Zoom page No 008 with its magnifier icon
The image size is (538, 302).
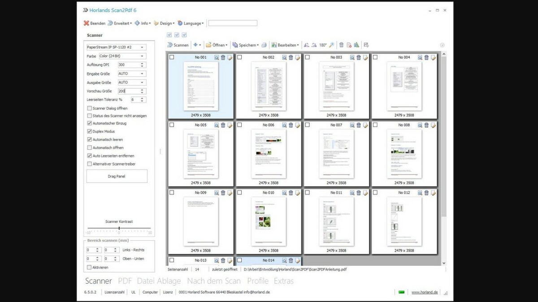tap(420, 125)
